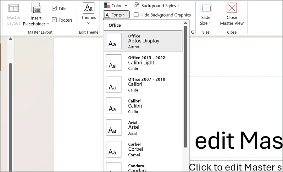Expand the Insert Placeholder dropdown arrow
The height and width of the screenshot is (172, 283).
(x=48, y=24)
